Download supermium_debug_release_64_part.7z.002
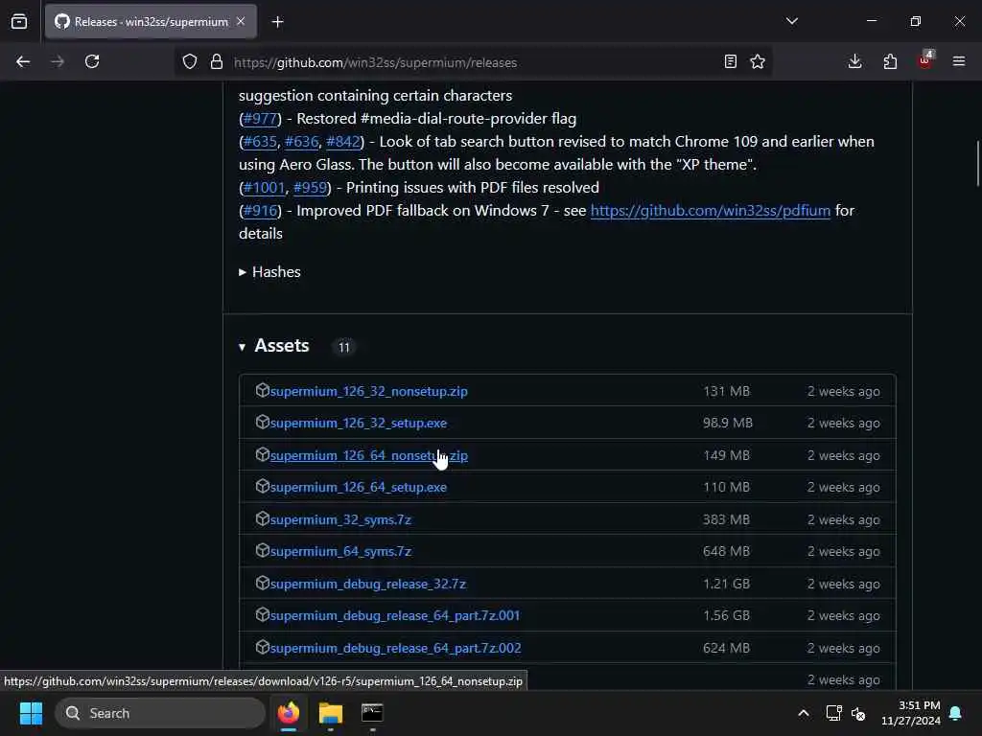982x736 pixels. 396,649
